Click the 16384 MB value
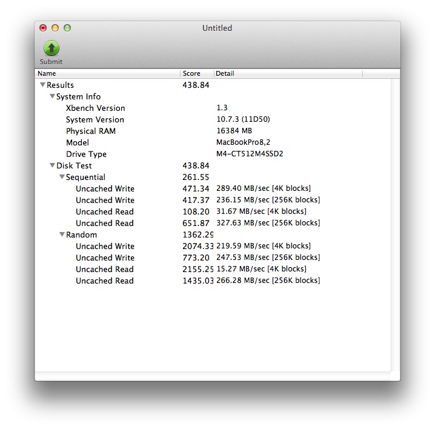The height and width of the screenshot is (429, 435). (x=234, y=131)
